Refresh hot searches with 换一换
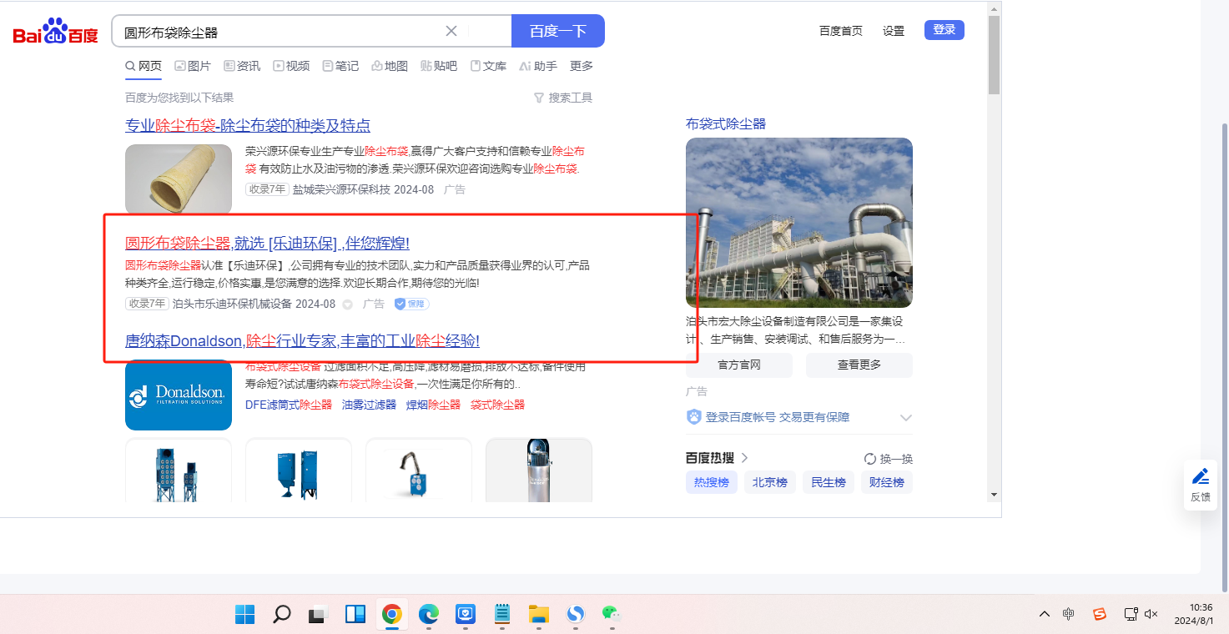The height and width of the screenshot is (634, 1229). (889, 458)
